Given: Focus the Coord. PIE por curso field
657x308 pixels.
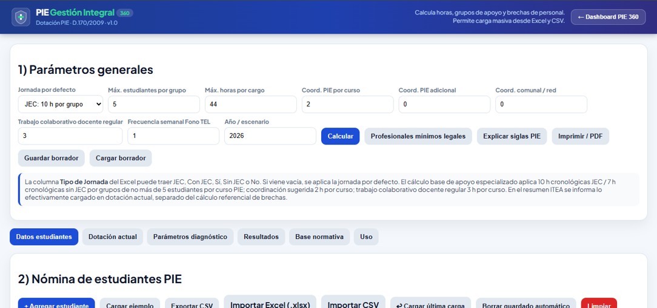Looking at the screenshot, I should pyautogui.click(x=347, y=104).
